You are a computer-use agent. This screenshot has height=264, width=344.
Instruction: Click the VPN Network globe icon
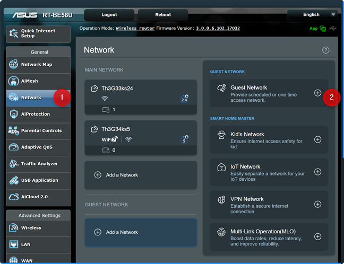coord(221,199)
